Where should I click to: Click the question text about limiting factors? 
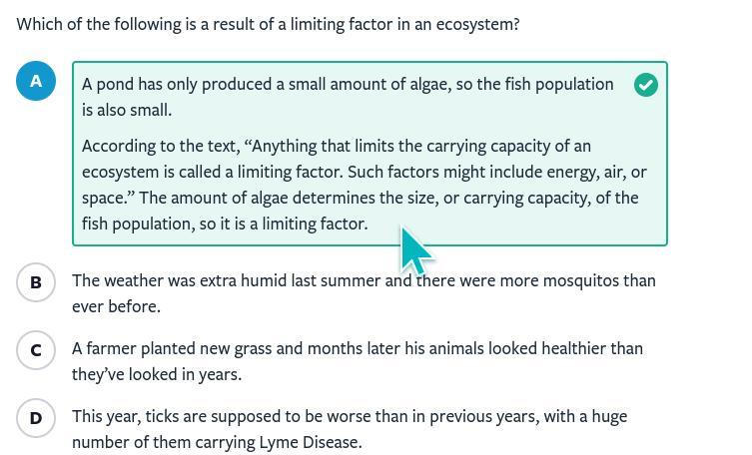point(268,24)
